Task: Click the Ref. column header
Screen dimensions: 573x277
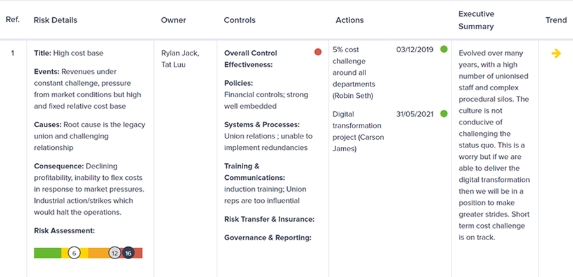Action: pos(13,20)
